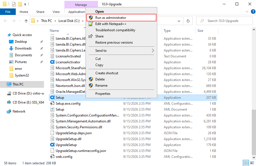Select Network in navigation pane
The height and width of the screenshot is (166, 256).
[x=19, y=111]
